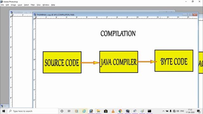Open the media player icon in taskbar
203x114 pixels.
click(x=76, y=111)
